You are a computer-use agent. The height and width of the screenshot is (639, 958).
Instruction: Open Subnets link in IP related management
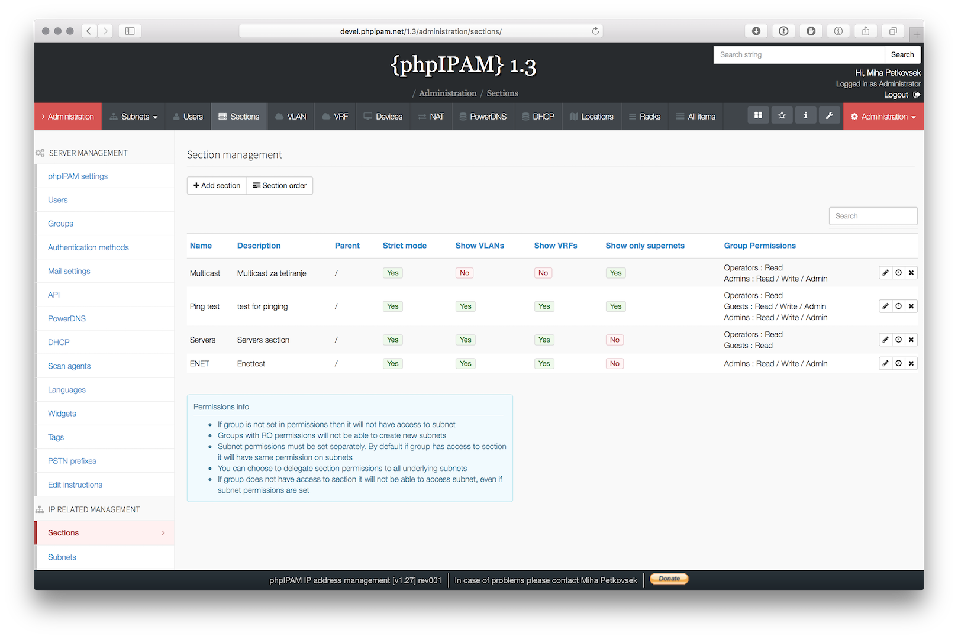tap(62, 557)
